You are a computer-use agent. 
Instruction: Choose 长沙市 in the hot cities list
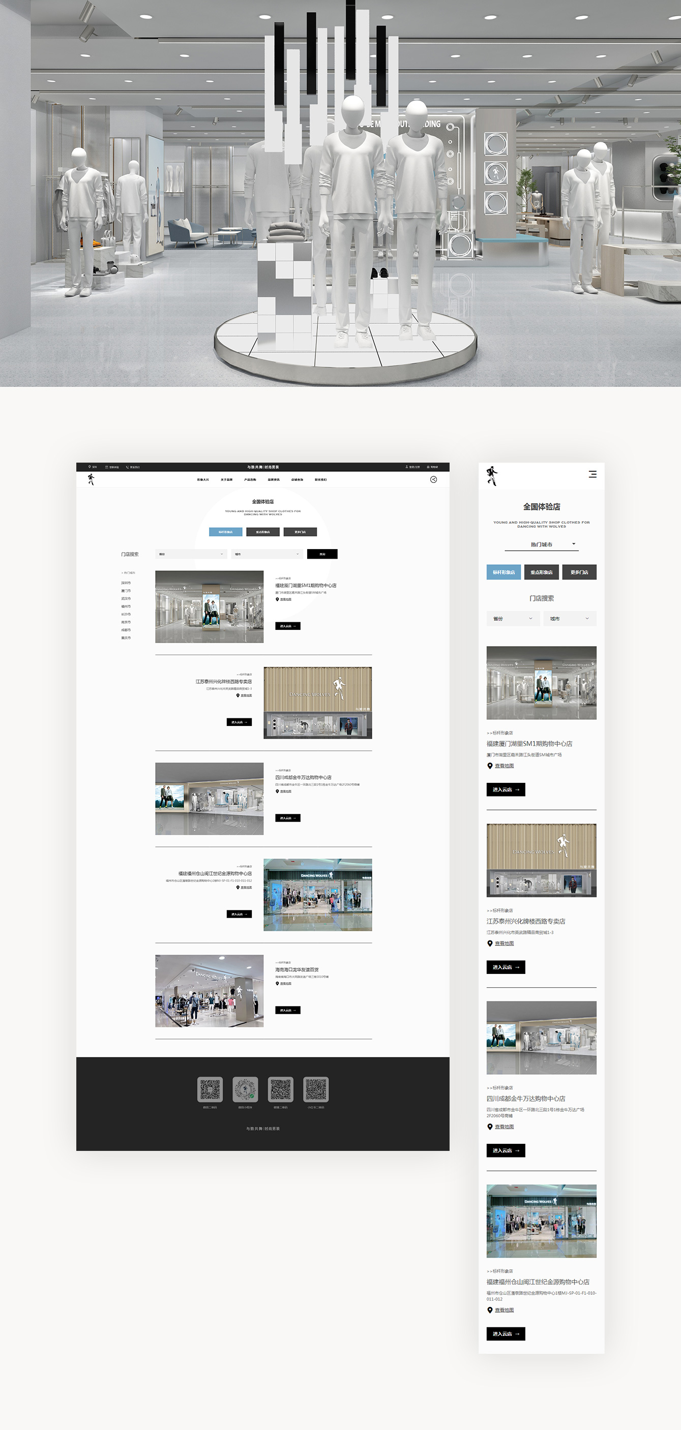tap(126, 615)
